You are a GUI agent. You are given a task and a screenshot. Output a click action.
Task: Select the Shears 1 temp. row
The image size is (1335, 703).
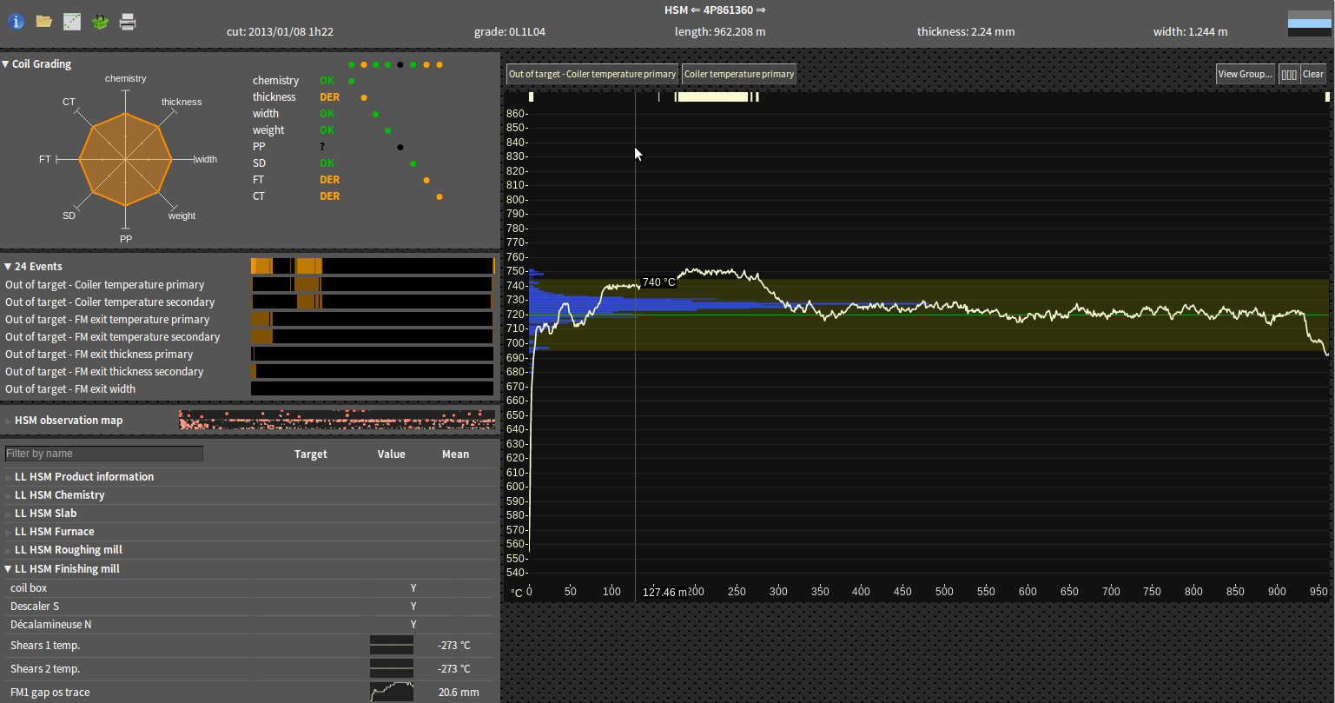pyautogui.click(x=248, y=646)
